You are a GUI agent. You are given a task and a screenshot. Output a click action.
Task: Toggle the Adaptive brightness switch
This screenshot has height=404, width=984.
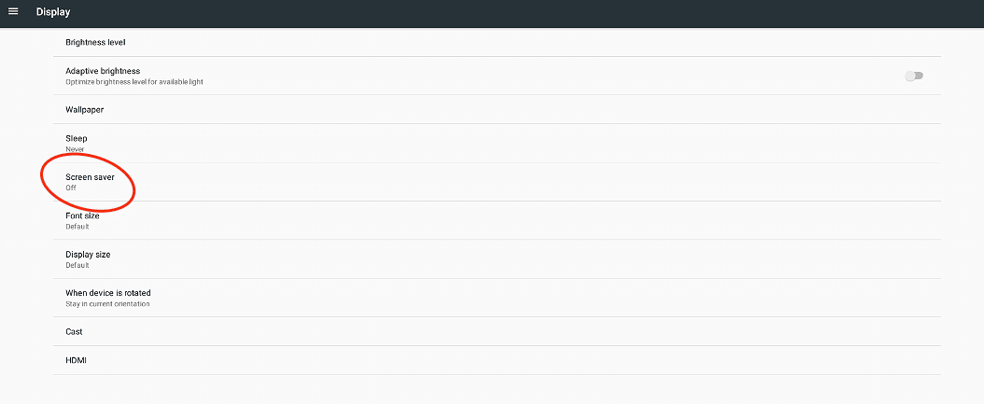[x=914, y=76]
